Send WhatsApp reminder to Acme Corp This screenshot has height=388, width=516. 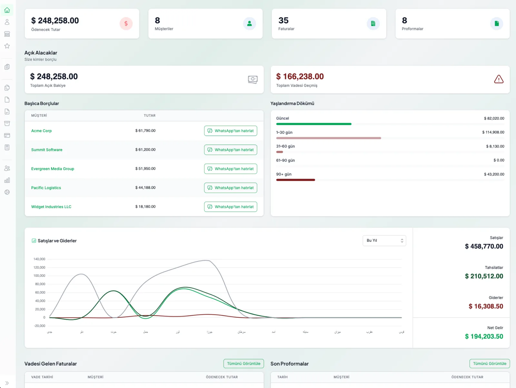(x=231, y=131)
